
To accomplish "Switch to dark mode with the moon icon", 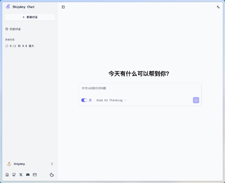I will pyautogui.click(x=52, y=175).
